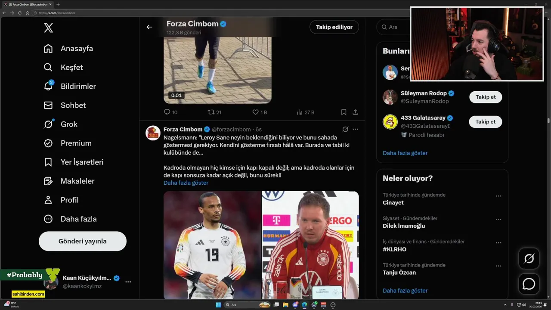
Task: Click browser back arrow
Action: (4, 13)
